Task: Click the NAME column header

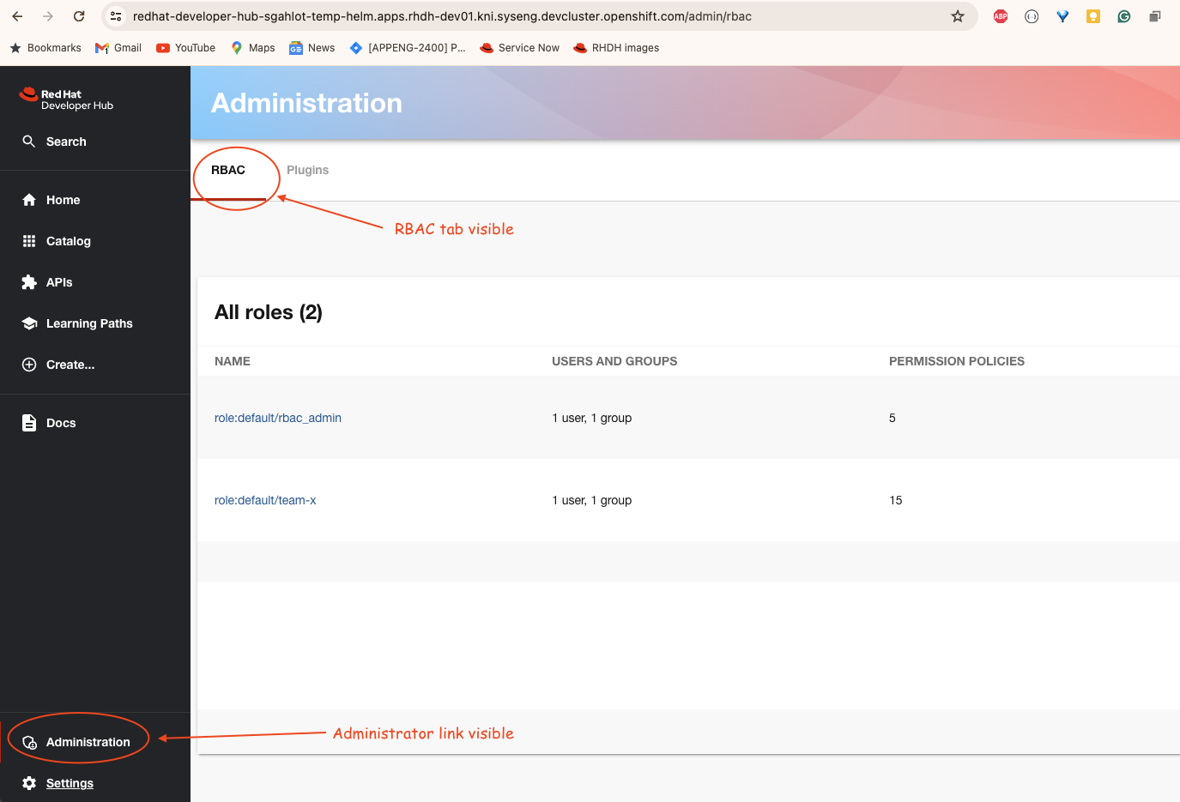Action: click(233, 361)
